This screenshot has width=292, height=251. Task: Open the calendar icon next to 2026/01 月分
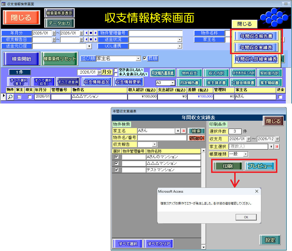tap(99, 72)
